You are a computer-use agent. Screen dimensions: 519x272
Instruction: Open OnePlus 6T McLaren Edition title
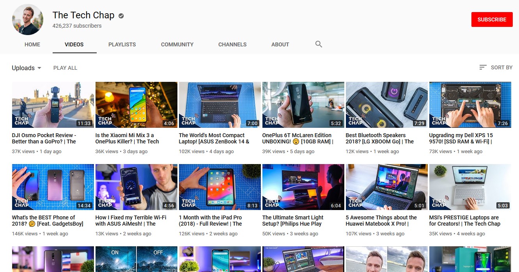[298, 138]
